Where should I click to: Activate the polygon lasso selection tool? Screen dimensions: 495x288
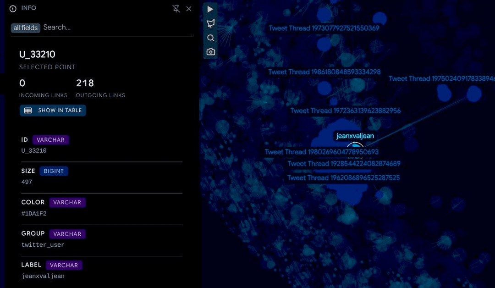[x=210, y=23]
